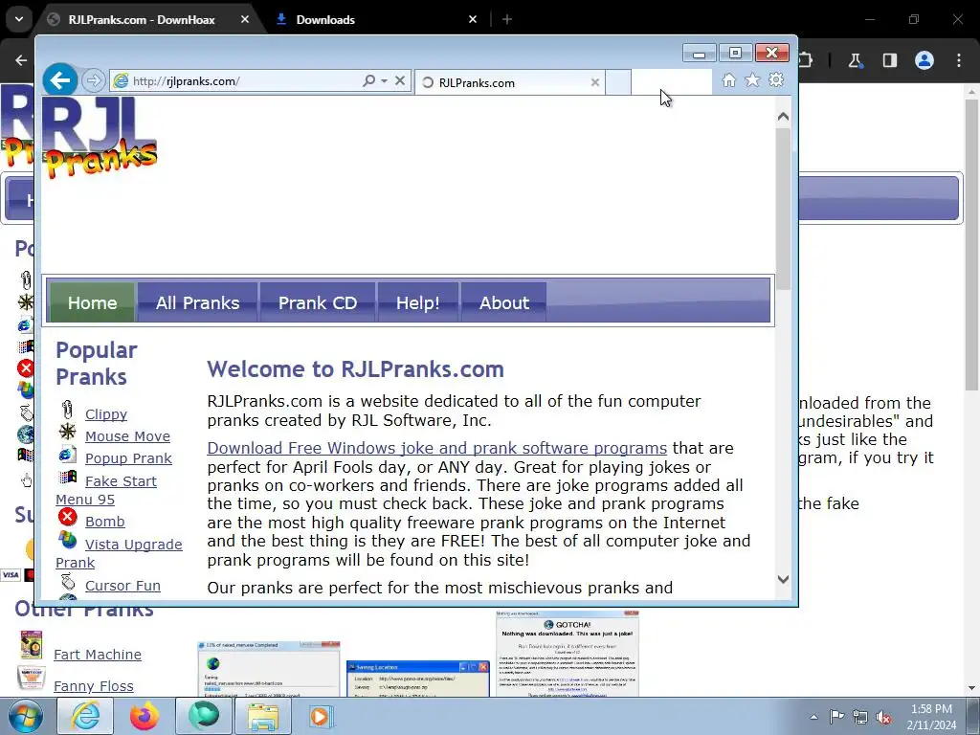Open the address bar dropdown arrow in IE

(x=385, y=80)
